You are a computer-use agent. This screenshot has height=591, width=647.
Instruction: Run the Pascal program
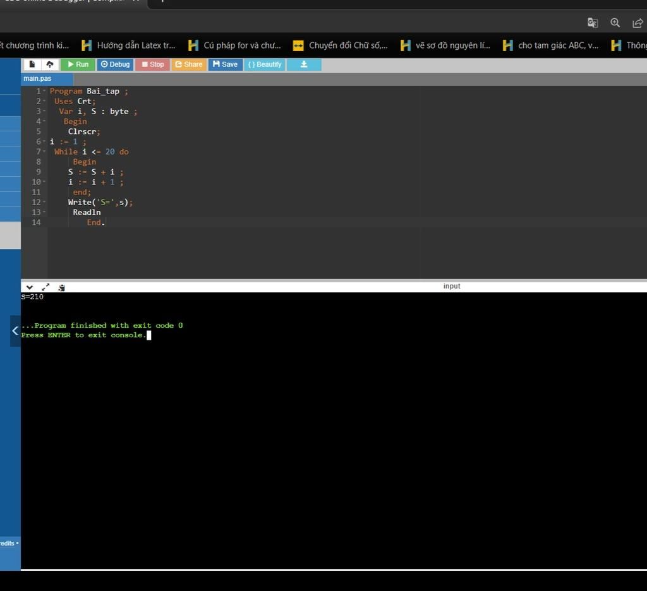tap(78, 64)
